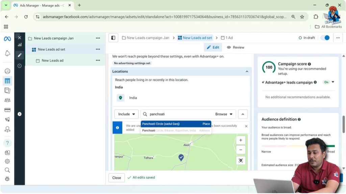This screenshot has height=194, width=346.
Task: Go to New Leads campaign Jan breadcrumb
Action: [146, 38]
